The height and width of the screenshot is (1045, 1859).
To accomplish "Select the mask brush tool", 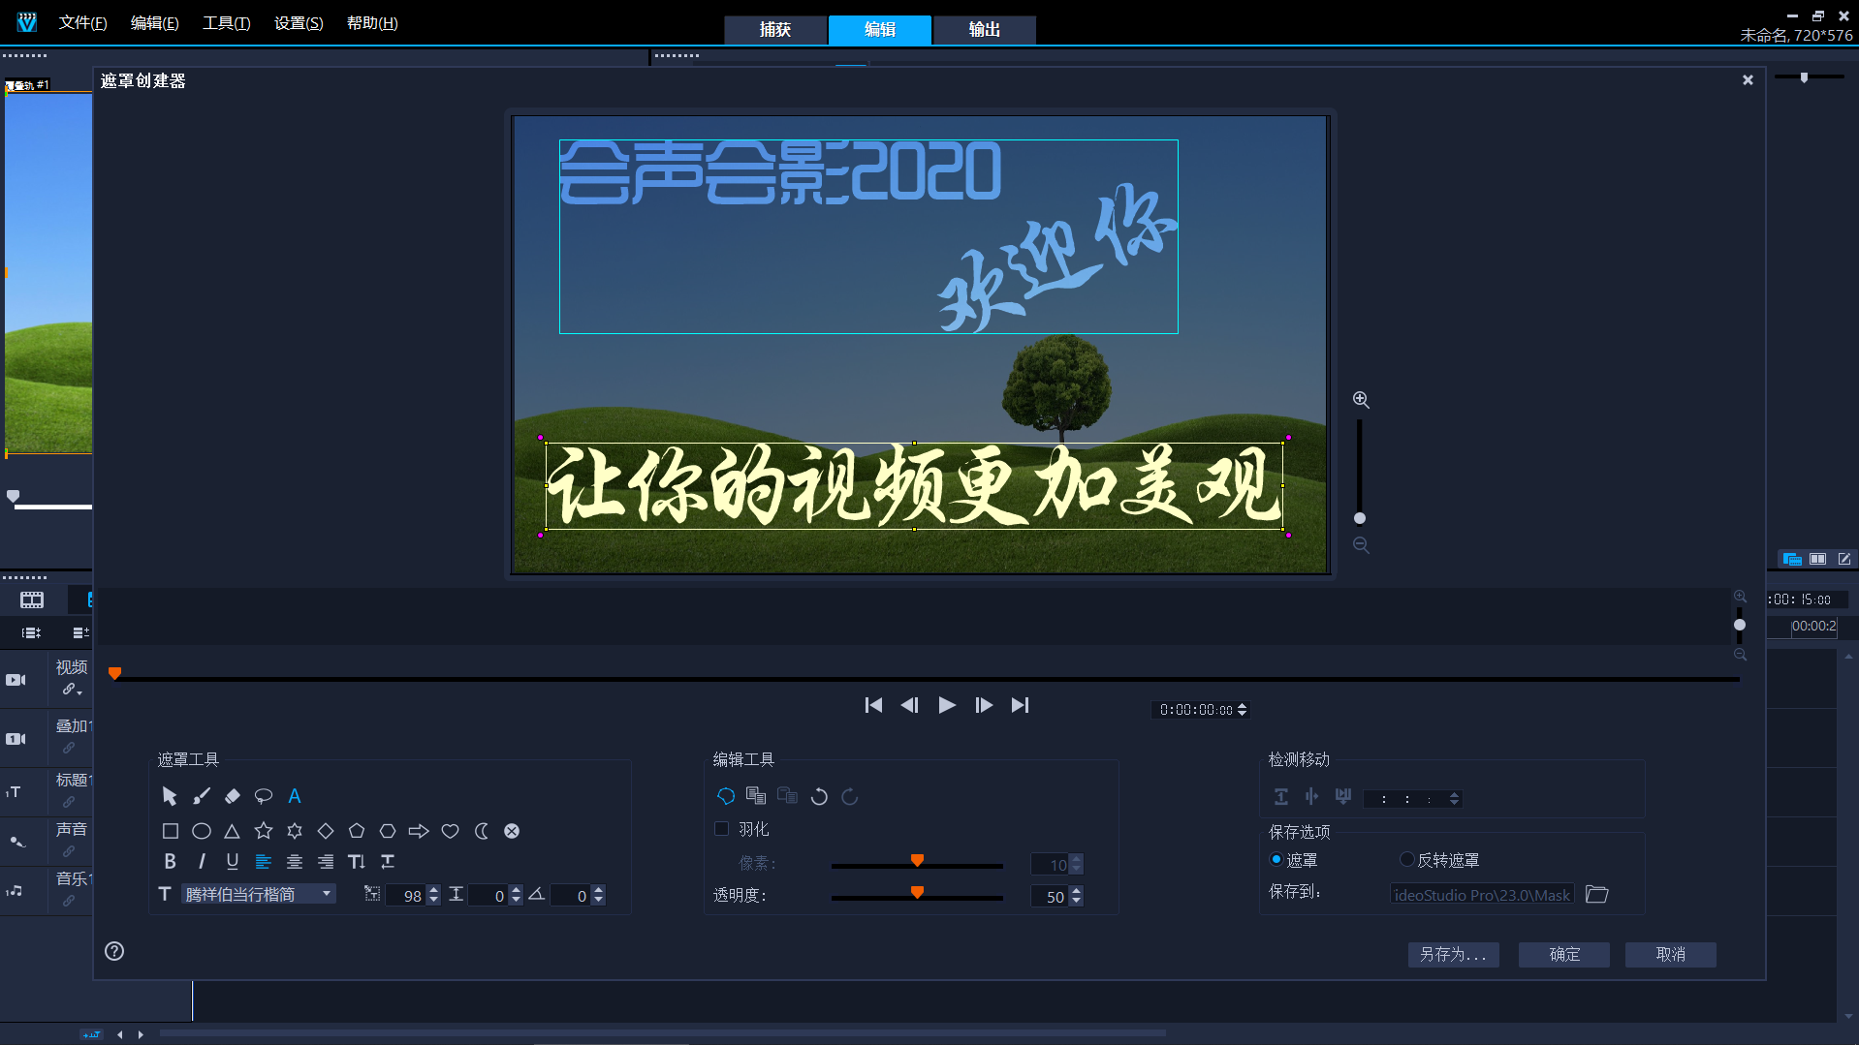I will click(x=202, y=796).
